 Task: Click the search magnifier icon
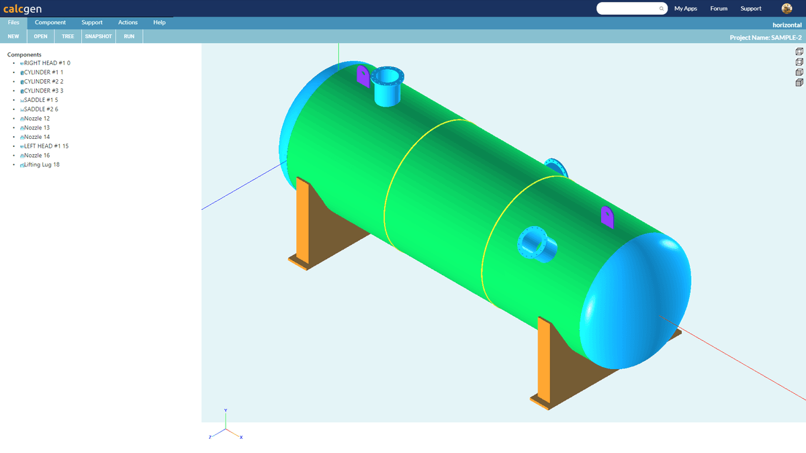coord(662,9)
